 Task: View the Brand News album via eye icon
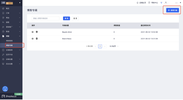[32, 39]
